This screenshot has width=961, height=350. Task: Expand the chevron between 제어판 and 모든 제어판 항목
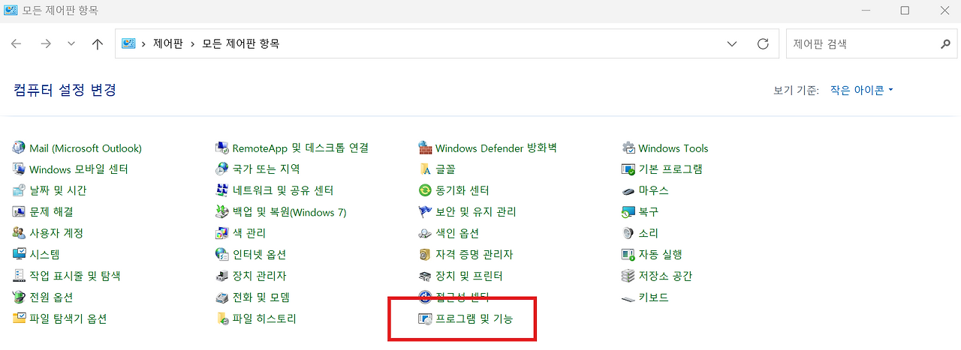click(x=192, y=44)
